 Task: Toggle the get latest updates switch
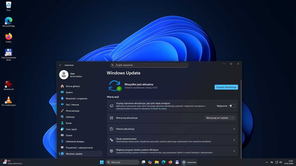click(x=232, y=106)
